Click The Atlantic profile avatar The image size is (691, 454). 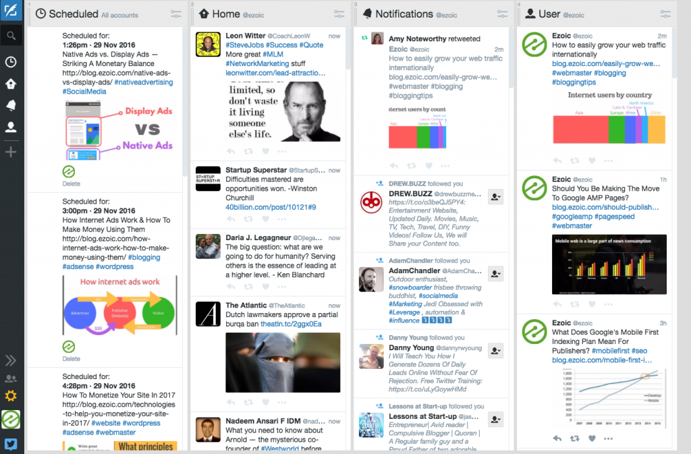(208, 314)
